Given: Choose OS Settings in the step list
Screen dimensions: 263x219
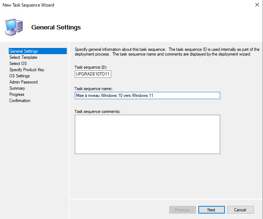Looking at the screenshot, I should pyautogui.click(x=20, y=76).
